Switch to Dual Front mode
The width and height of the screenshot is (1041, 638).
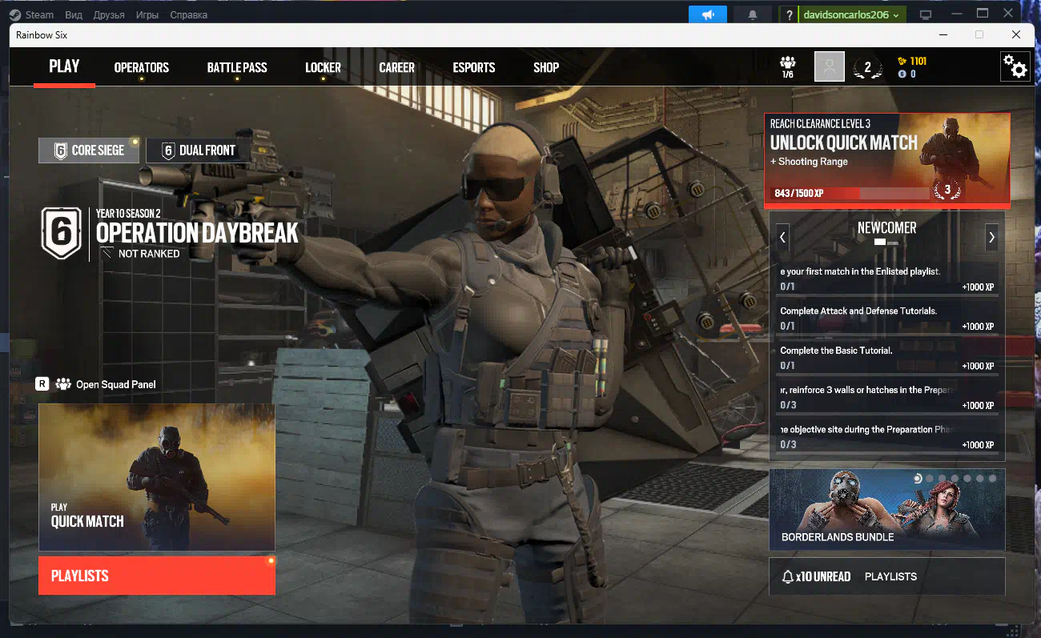[x=198, y=150]
